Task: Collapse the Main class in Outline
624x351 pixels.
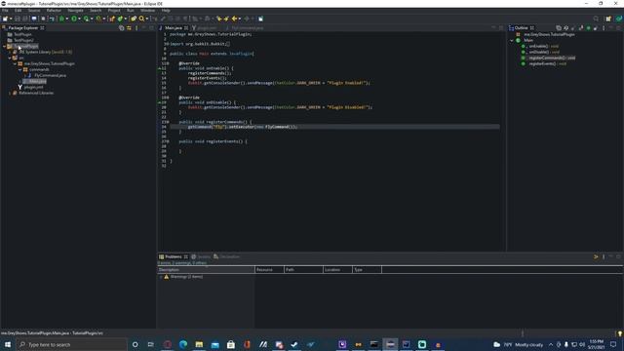Action: (x=512, y=40)
